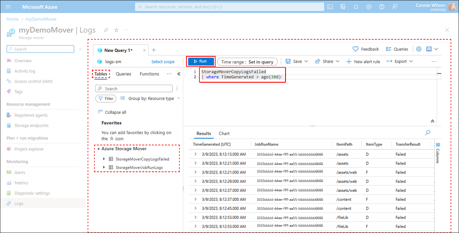The image size is (459, 233).
Task: Select the Results tab
Action: [x=204, y=133]
